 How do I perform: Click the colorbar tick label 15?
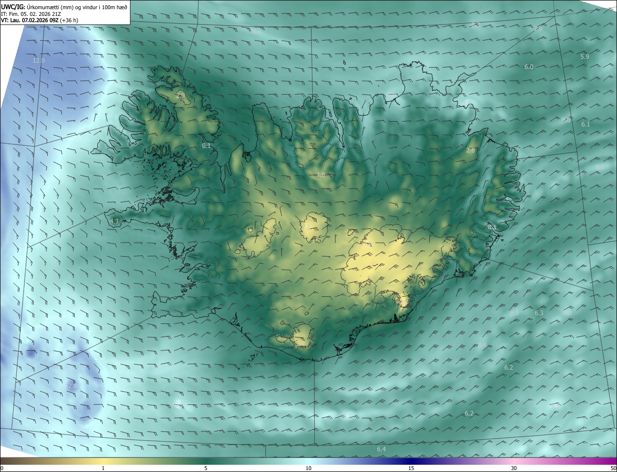click(x=411, y=468)
